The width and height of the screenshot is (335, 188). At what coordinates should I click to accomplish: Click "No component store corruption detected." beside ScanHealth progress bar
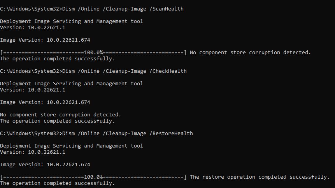click(x=250, y=53)
